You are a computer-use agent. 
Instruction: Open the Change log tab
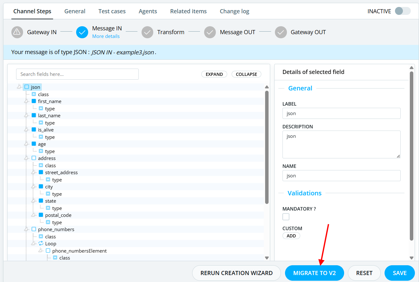coord(234,11)
